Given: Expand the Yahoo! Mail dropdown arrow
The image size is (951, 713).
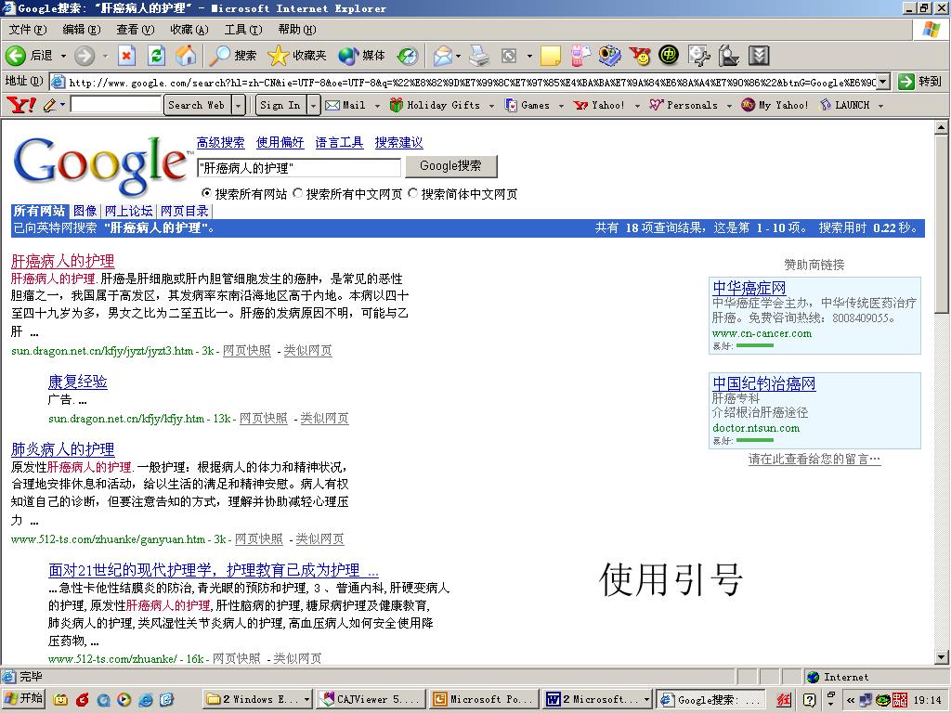Looking at the screenshot, I should pyautogui.click(x=377, y=106).
